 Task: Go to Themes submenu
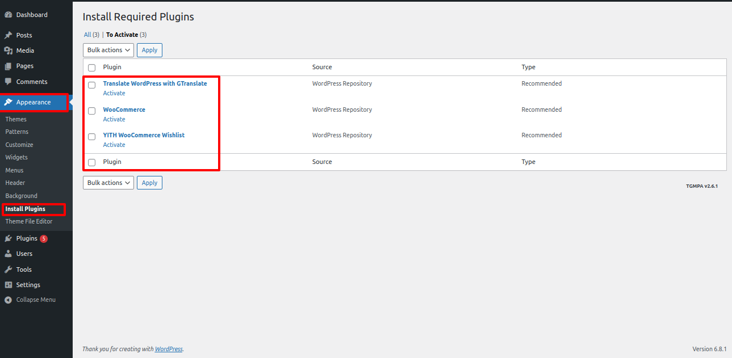click(x=16, y=119)
